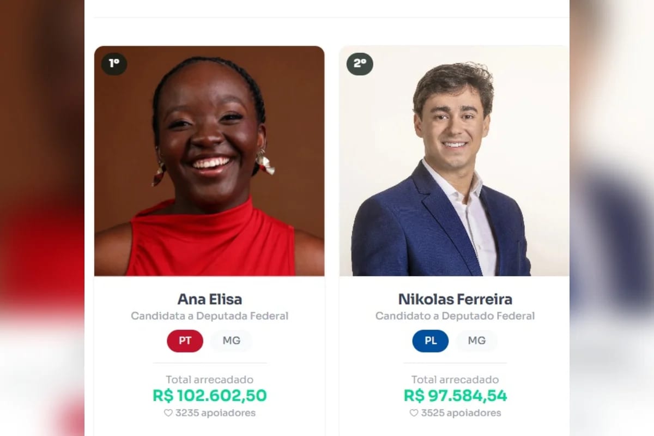Open Ana Elisa's candidate photo
Screen dimensions: 654x436
click(209, 161)
